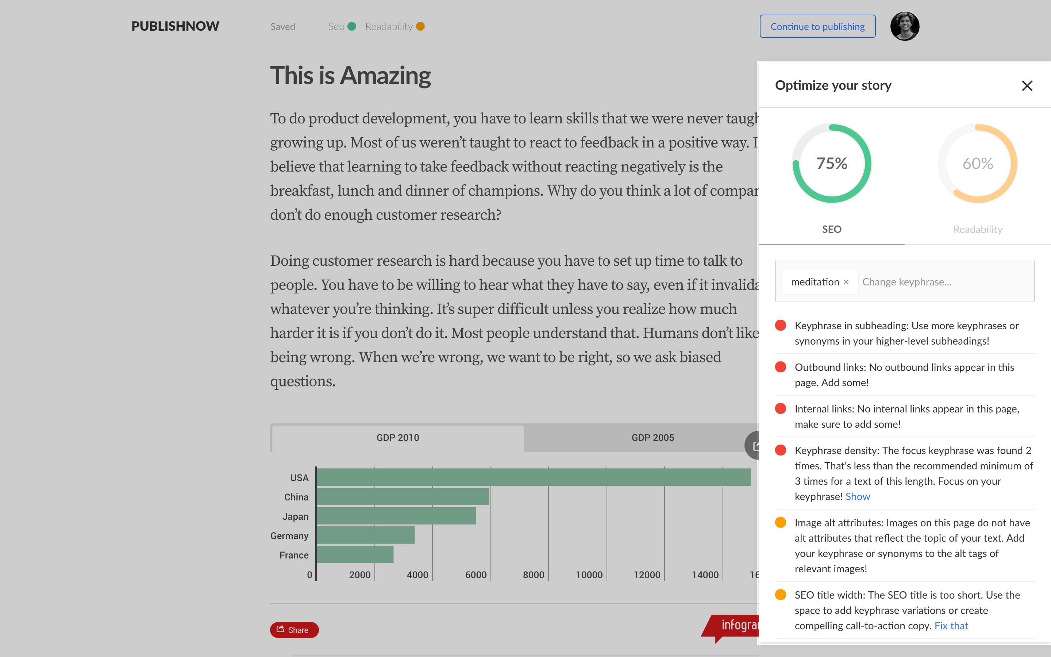Click the green SEO status dot
The height and width of the screenshot is (657, 1051).
point(352,27)
